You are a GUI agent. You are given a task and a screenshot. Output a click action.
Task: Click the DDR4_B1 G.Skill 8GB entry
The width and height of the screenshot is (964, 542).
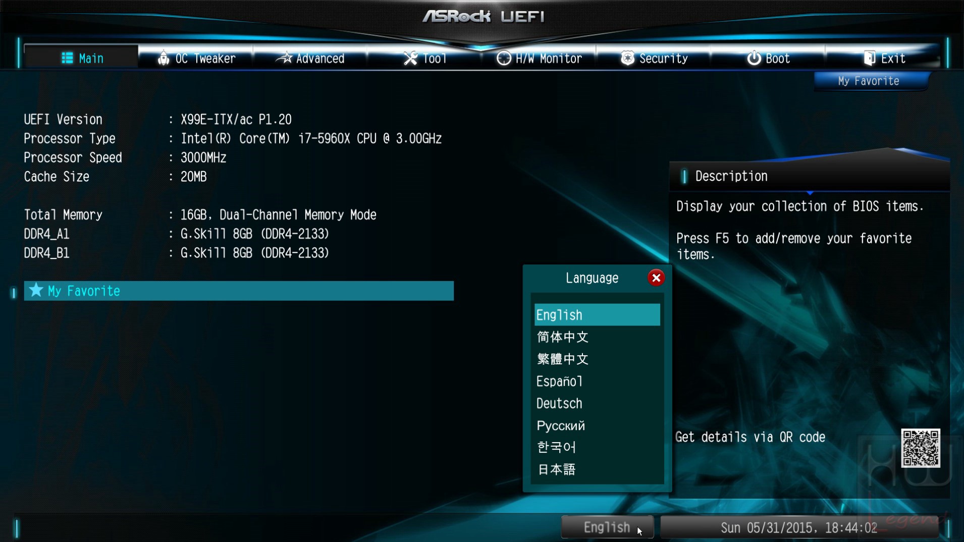tap(255, 253)
